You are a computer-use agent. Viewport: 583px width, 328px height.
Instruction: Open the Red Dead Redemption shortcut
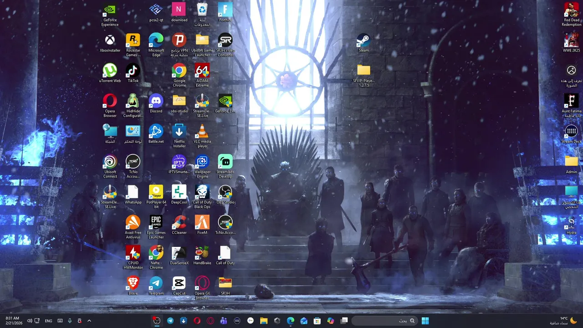point(571,15)
